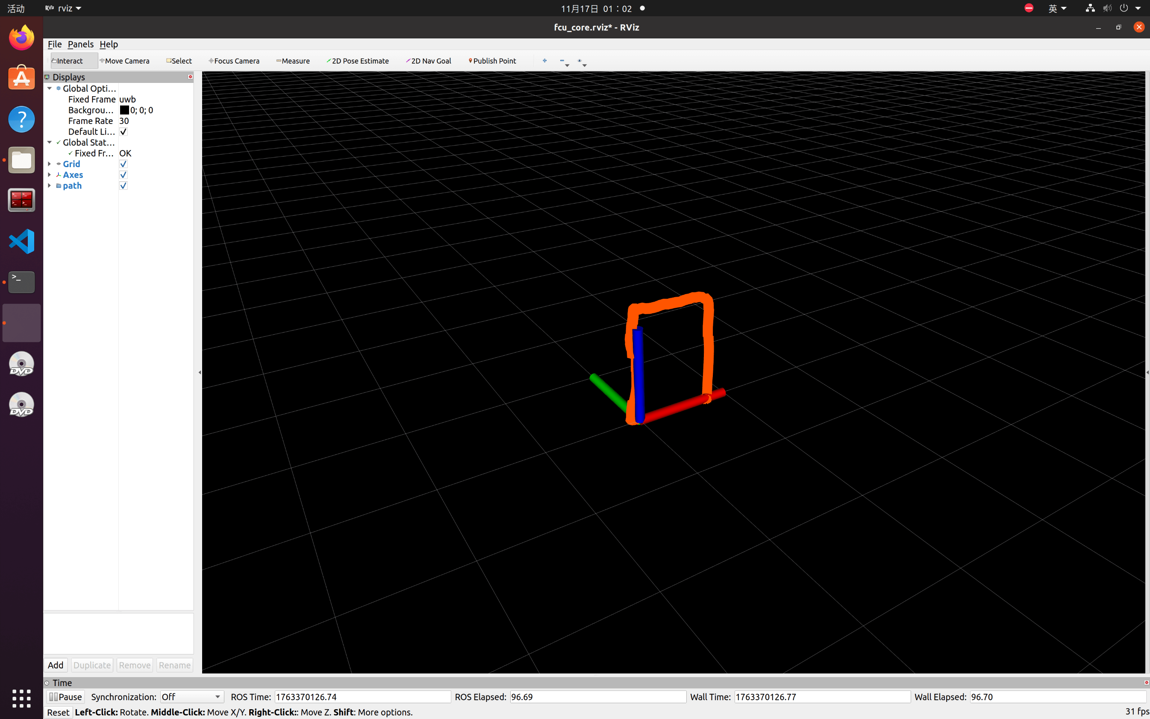This screenshot has height=719, width=1150.
Task: Click the black Background color swatch
Action: (124, 110)
